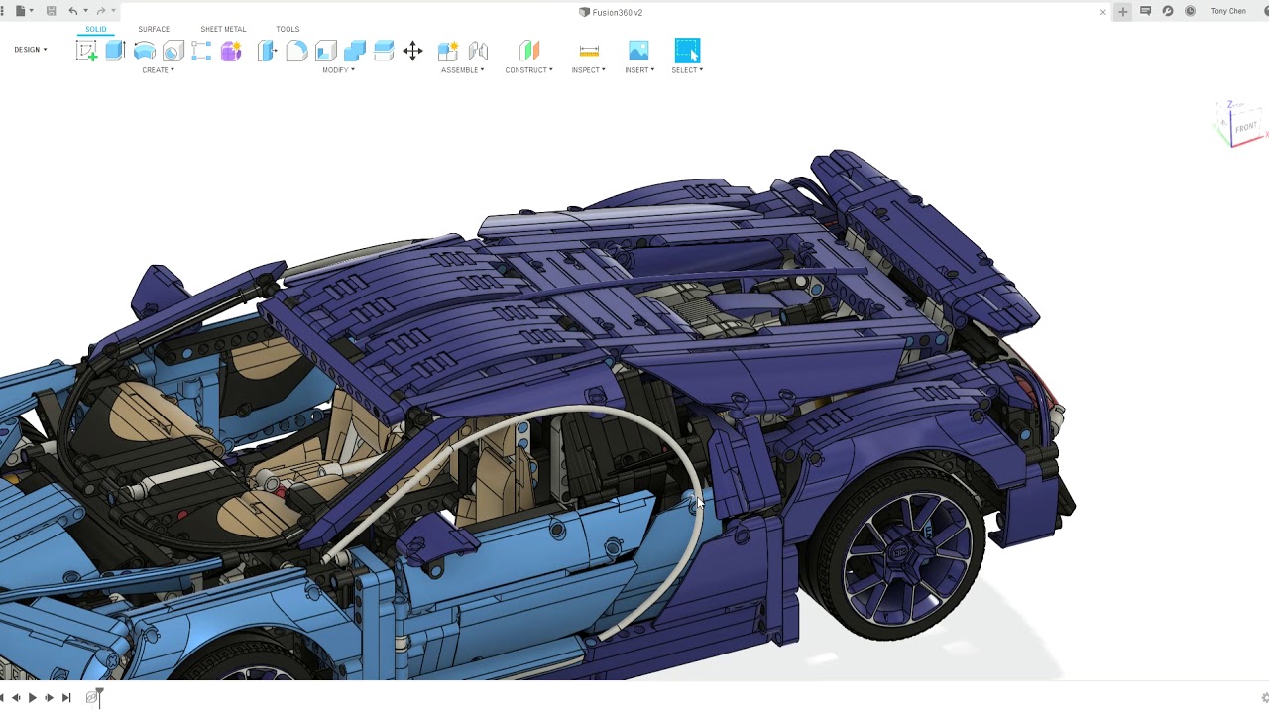Select the Fusion360 v2 document tab
The width and height of the screenshot is (1269, 714).
[x=611, y=12]
